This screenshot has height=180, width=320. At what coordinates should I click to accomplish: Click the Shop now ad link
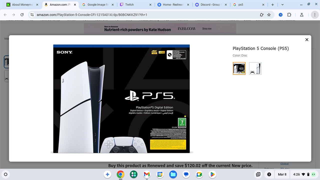point(207,28)
